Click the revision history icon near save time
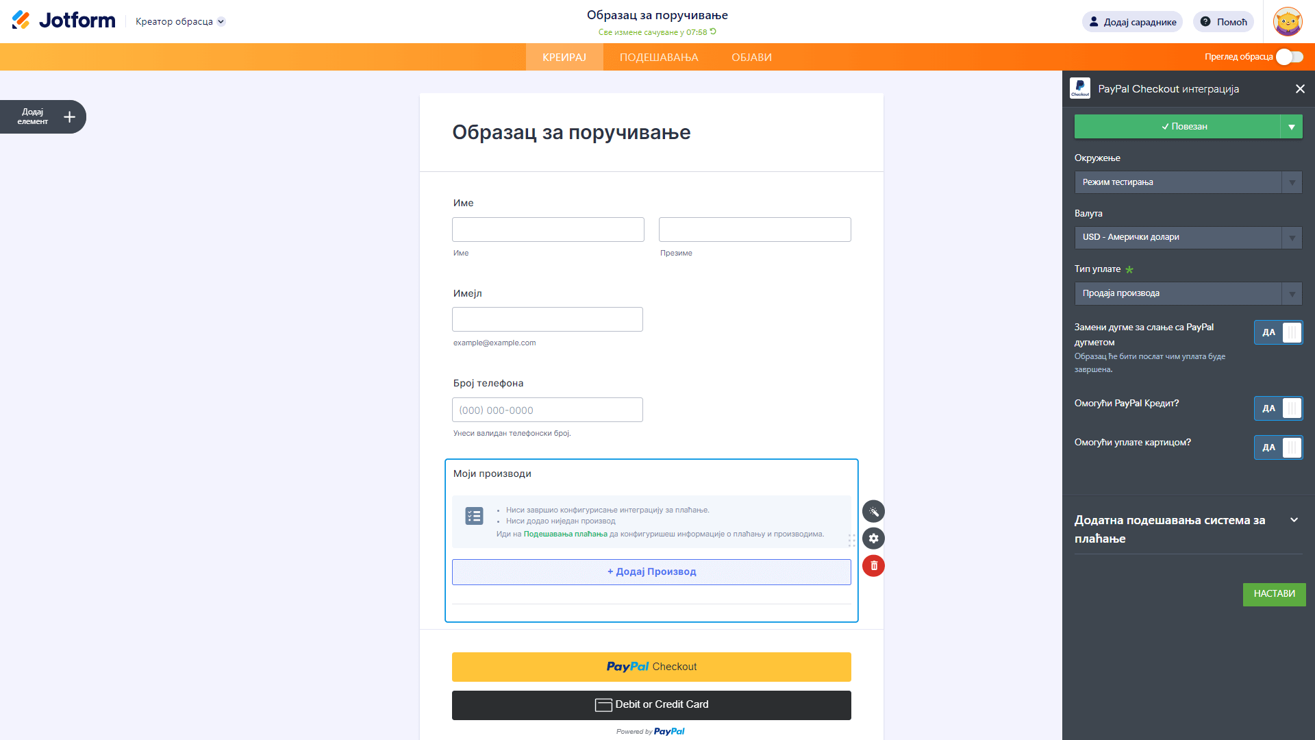The width and height of the screenshot is (1315, 740). point(713,32)
